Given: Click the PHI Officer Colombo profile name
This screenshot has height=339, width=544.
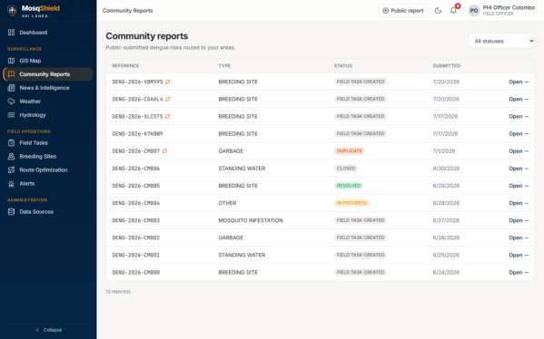Looking at the screenshot, I should pos(509,7).
